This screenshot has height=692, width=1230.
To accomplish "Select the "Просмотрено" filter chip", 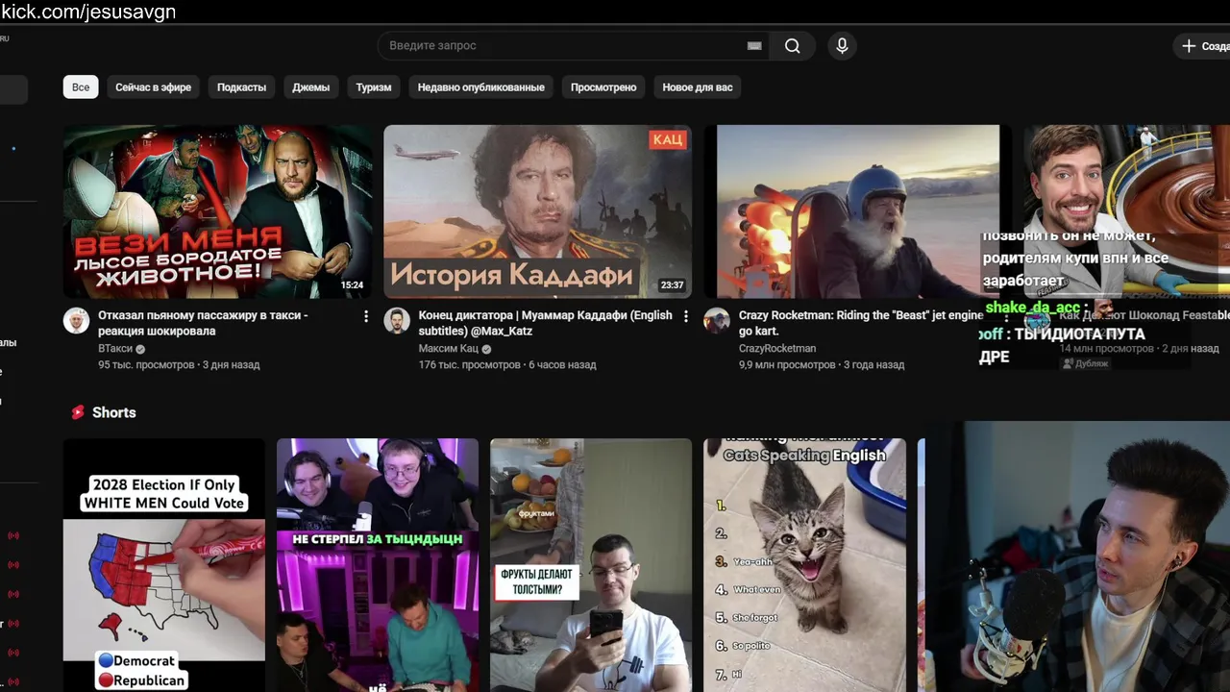I will tap(603, 87).
